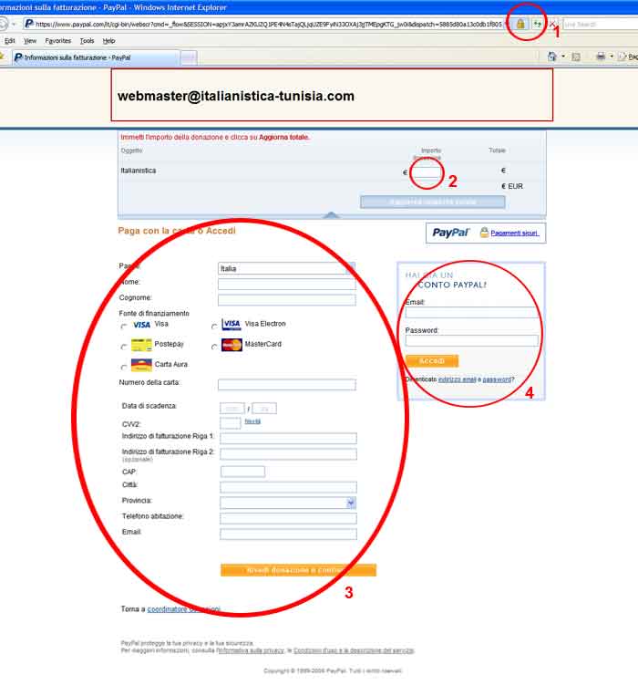Open the View menu
Screen dimensions: 638x685
[x=30, y=41]
